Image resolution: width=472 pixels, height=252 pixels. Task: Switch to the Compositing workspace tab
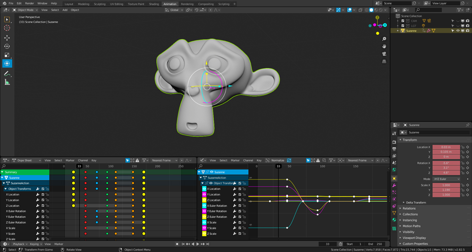tap(206, 4)
